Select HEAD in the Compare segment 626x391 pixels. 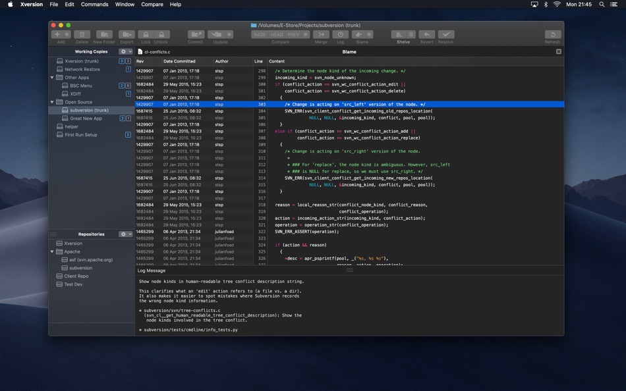point(277,34)
